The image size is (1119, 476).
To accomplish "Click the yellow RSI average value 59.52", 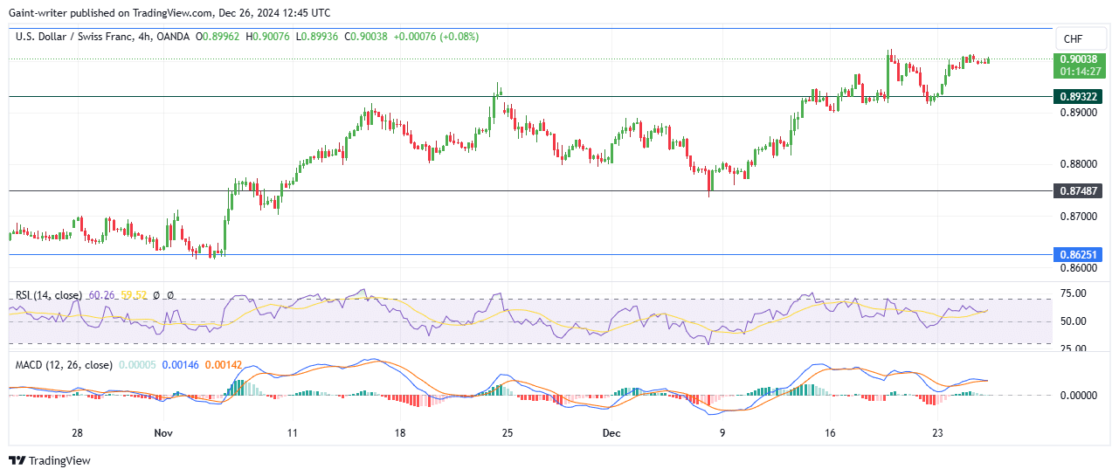I will point(133,295).
